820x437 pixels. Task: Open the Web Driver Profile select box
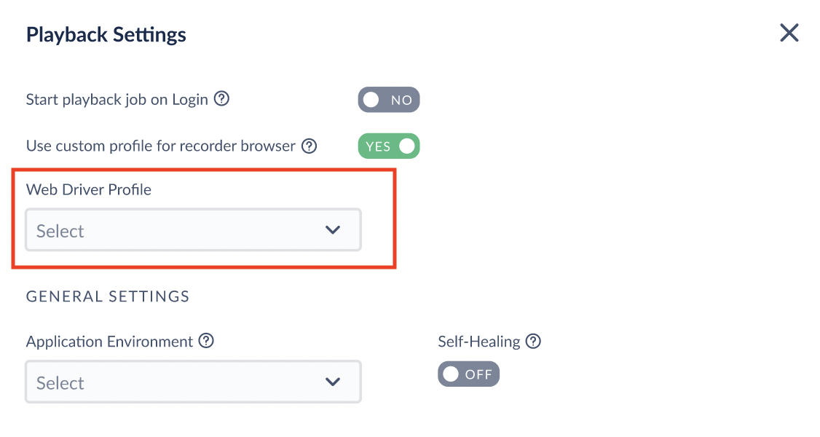(x=193, y=230)
